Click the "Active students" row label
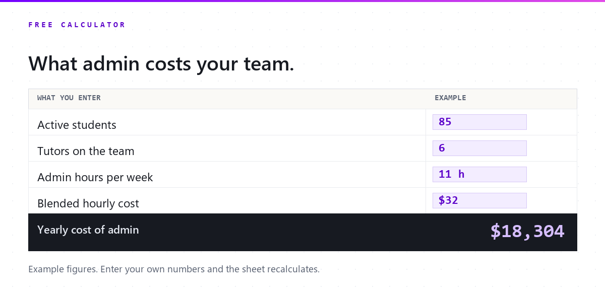Viewport: 605px width, 299px height. (77, 125)
